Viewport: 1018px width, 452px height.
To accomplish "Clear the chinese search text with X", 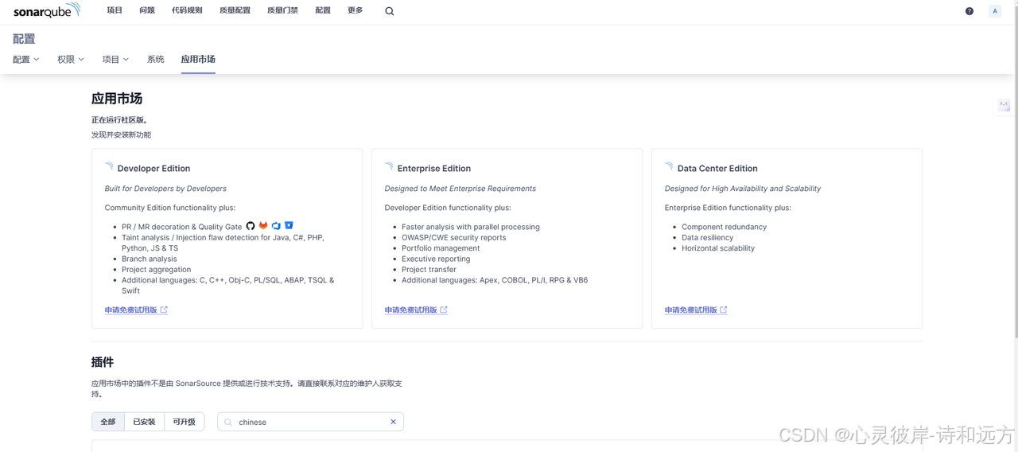I will click(393, 422).
